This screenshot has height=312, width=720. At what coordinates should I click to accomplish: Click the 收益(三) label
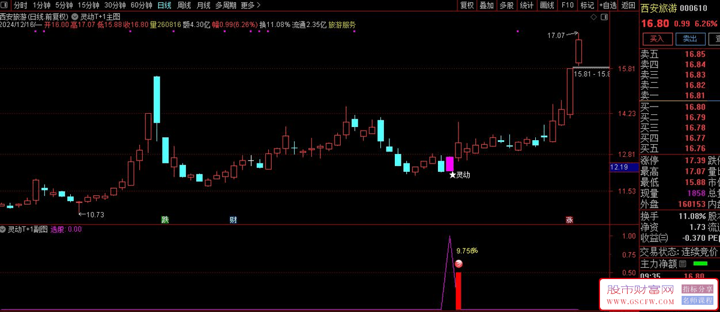(655, 238)
